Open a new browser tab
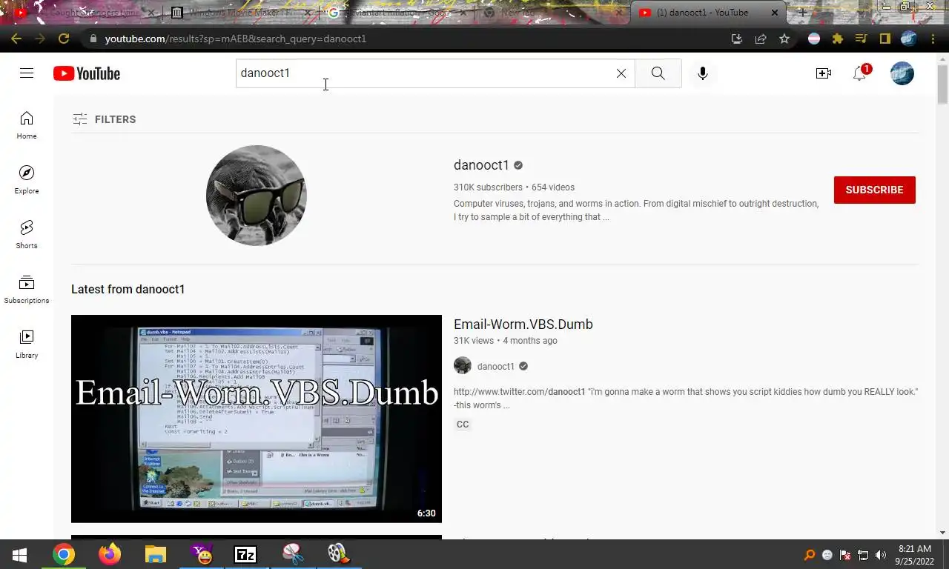The image size is (949, 569). click(802, 13)
